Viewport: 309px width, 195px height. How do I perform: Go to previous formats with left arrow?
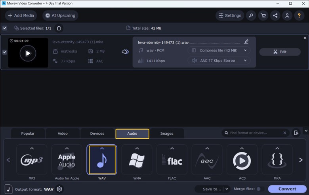tap(8, 160)
